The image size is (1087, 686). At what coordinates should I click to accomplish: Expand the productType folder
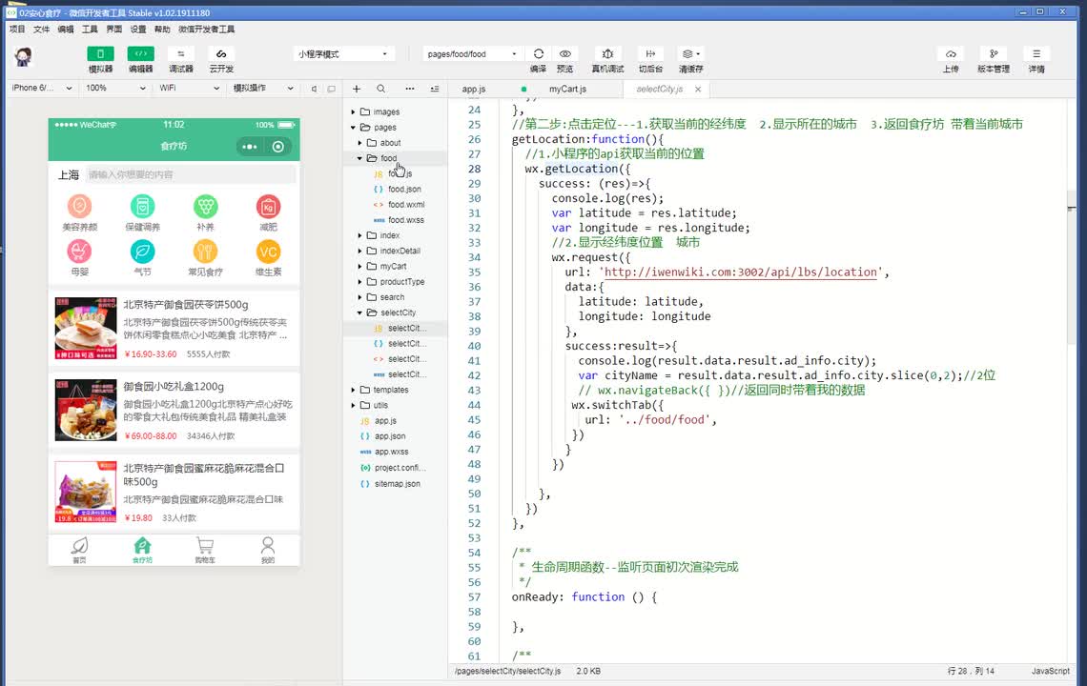pyautogui.click(x=401, y=282)
